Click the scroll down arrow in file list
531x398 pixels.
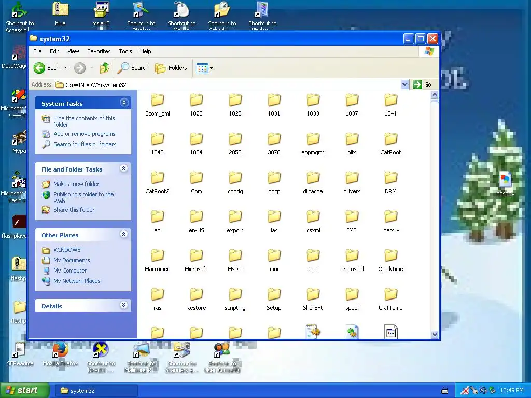tap(435, 334)
